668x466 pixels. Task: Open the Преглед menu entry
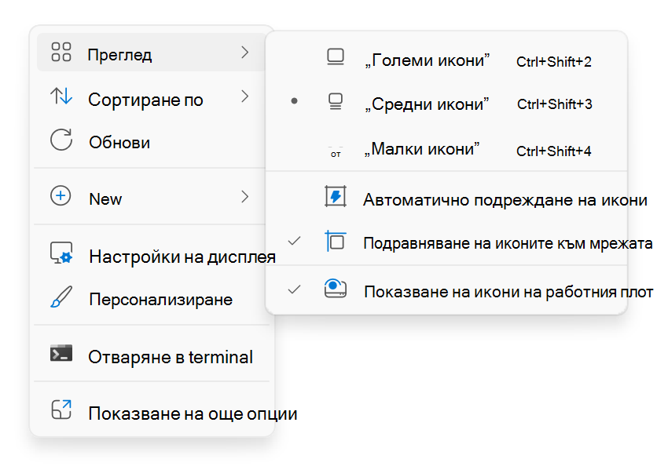[151, 53]
